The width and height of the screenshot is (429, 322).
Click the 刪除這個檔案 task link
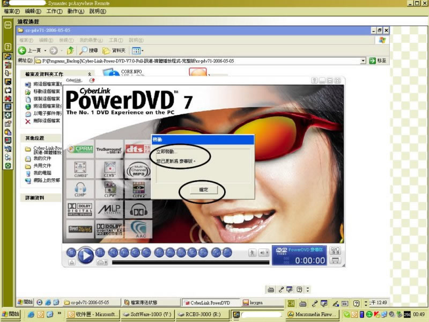pos(43,121)
